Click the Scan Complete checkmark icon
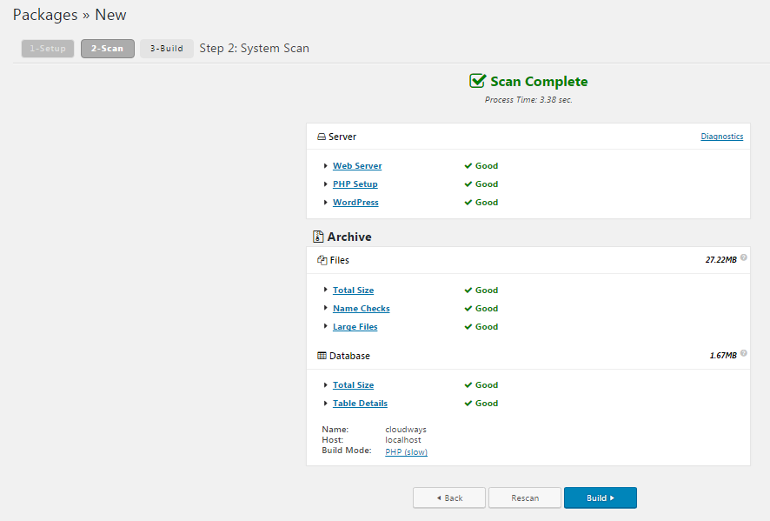The width and height of the screenshot is (770, 521). (477, 81)
